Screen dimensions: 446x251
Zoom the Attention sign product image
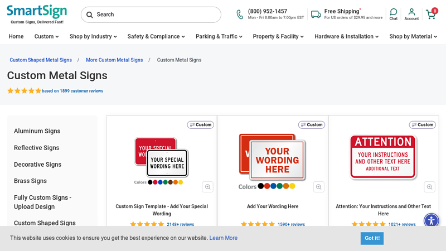pos(429,187)
